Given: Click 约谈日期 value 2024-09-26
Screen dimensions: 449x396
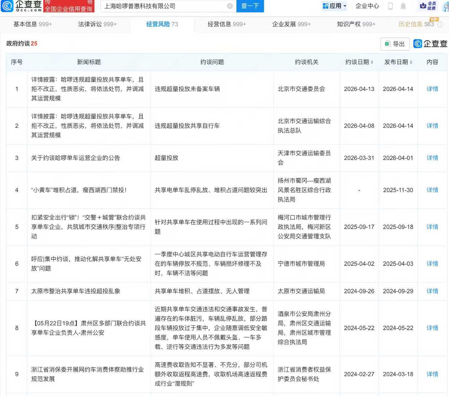Looking at the screenshot, I should tap(359, 291).
